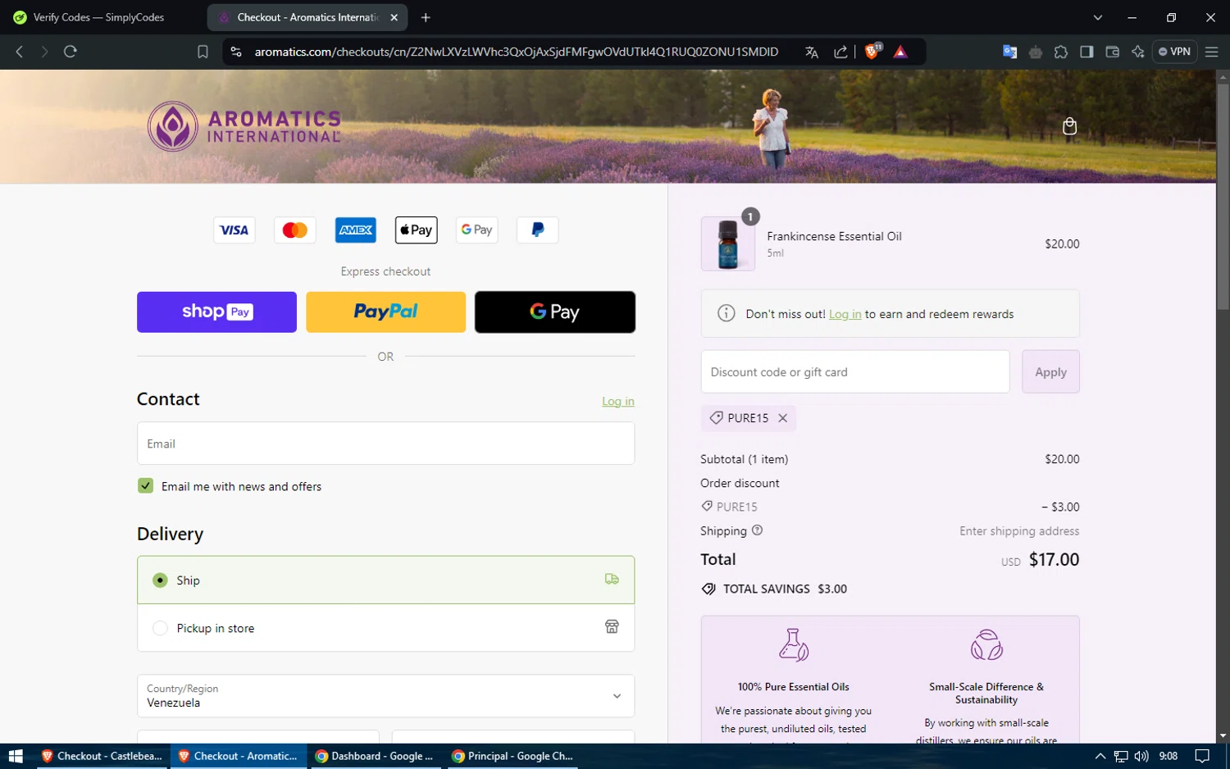Open the Brave Wallet icon
The width and height of the screenshot is (1230, 769).
1112,52
